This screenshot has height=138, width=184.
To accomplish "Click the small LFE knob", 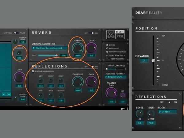I will (x=123, y=95).
